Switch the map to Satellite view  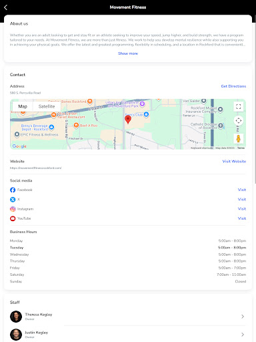coord(47,106)
